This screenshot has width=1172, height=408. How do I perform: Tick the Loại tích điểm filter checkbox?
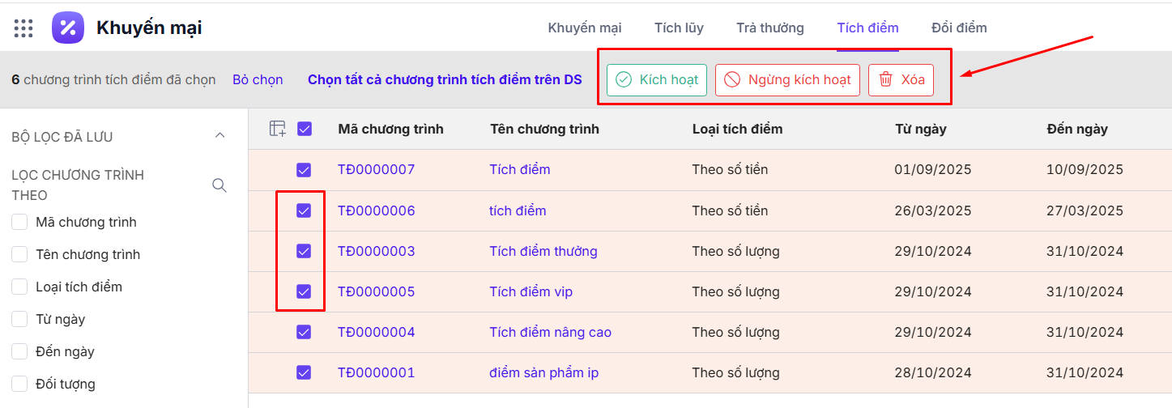20,287
